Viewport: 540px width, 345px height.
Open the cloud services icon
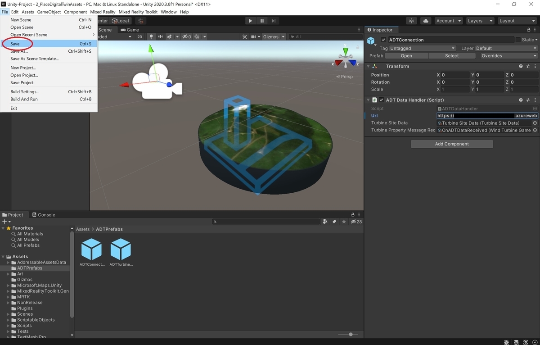(x=426, y=21)
